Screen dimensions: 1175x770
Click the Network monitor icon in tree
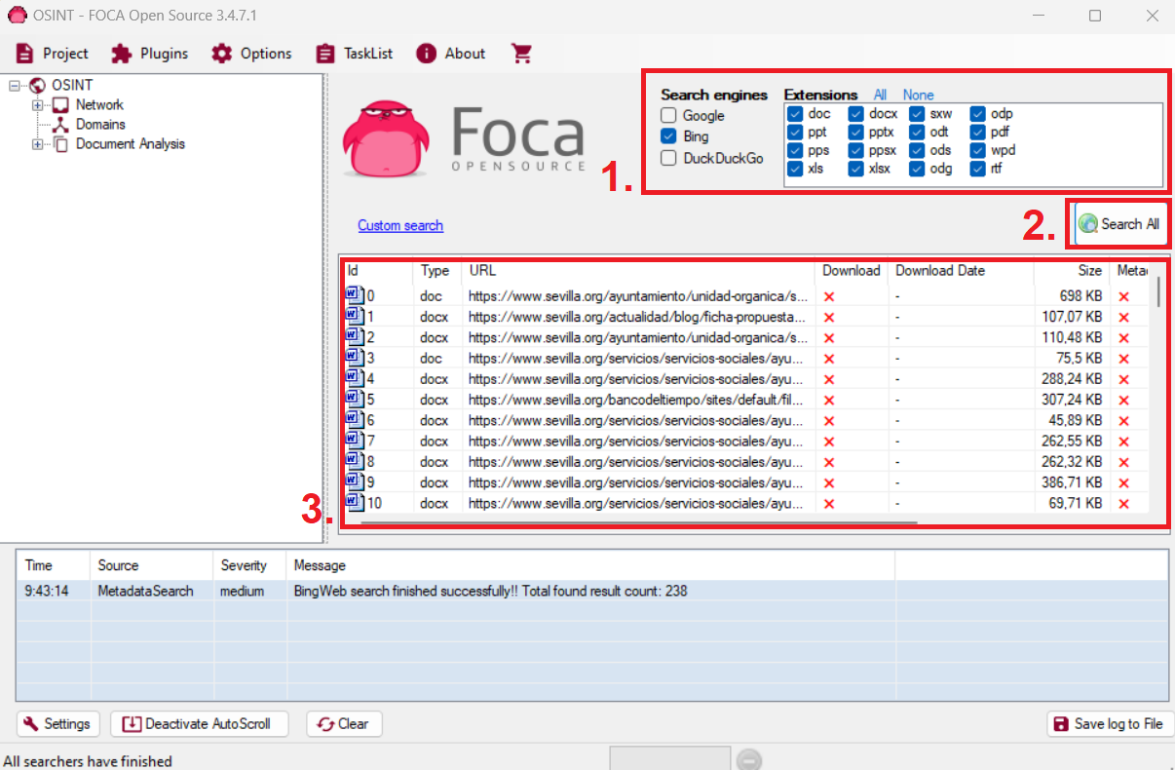(x=60, y=105)
